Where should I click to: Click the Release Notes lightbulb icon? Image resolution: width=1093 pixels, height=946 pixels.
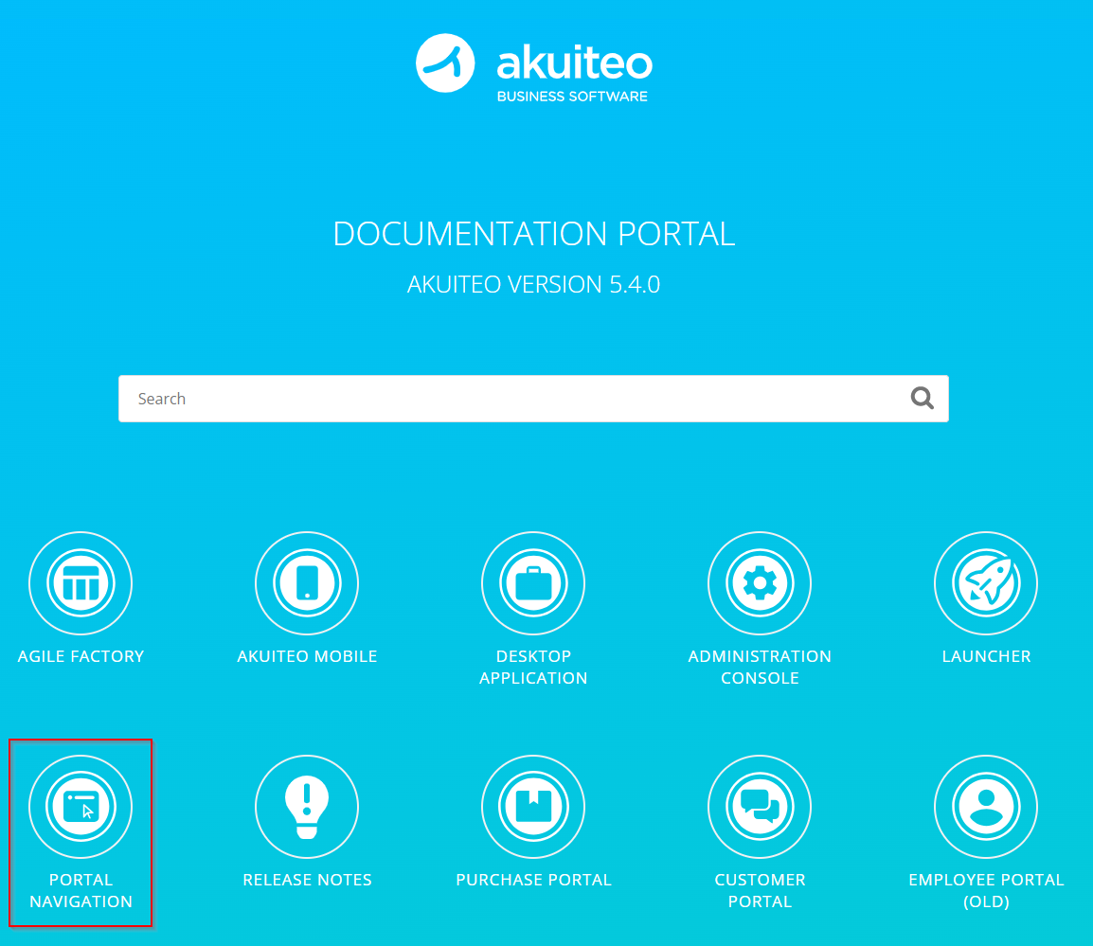pyautogui.click(x=307, y=807)
